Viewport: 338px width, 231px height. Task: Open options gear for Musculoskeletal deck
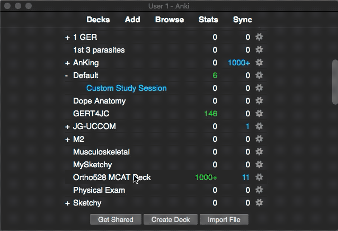coord(259,152)
